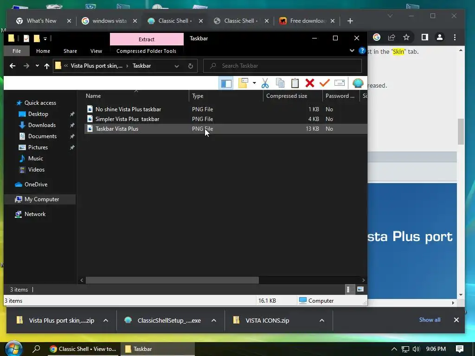Expand the ribbon chevron

(x=352, y=51)
